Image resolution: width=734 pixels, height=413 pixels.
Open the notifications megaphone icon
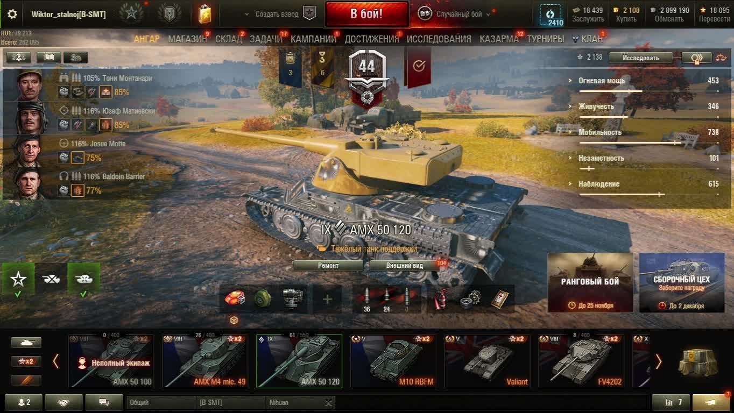(x=711, y=402)
